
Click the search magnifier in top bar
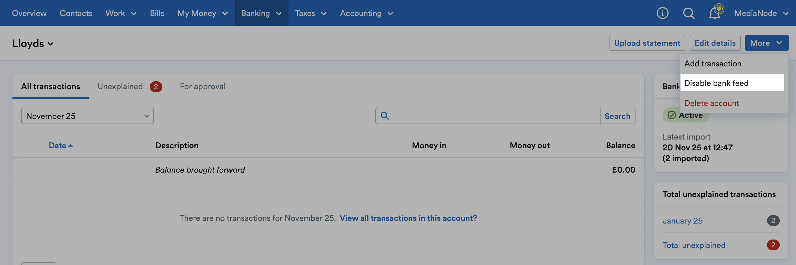click(x=688, y=13)
